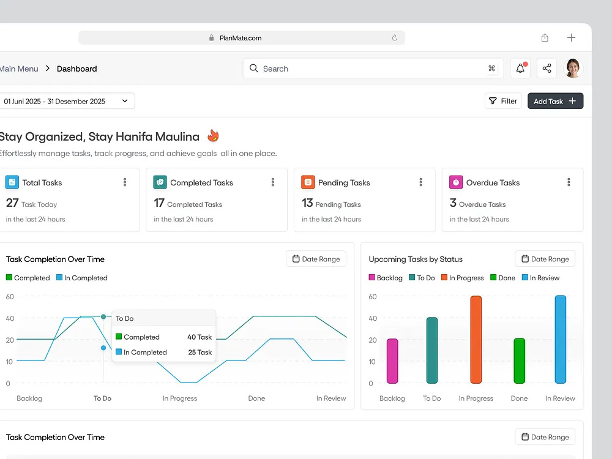Viewport: 612px width, 459px height.
Task: Click In Progress label on line chart axis
Action: pos(180,398)
